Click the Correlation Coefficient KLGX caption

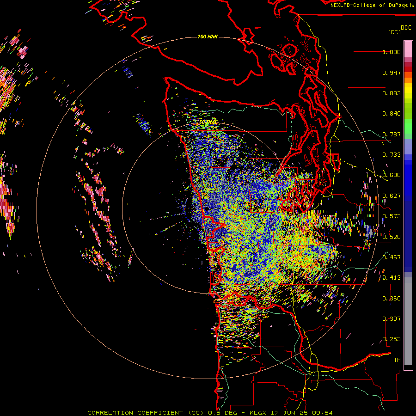(x=210, y=413)
